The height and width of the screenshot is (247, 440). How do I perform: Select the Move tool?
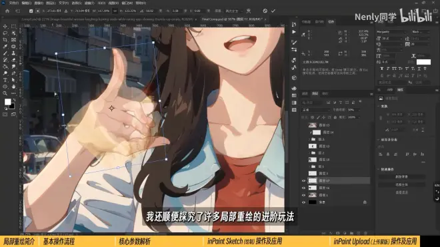[x=5, y=27]
